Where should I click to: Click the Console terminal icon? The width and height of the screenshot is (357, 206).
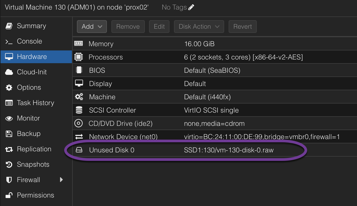pyautogui.click(x=9, y=41)
